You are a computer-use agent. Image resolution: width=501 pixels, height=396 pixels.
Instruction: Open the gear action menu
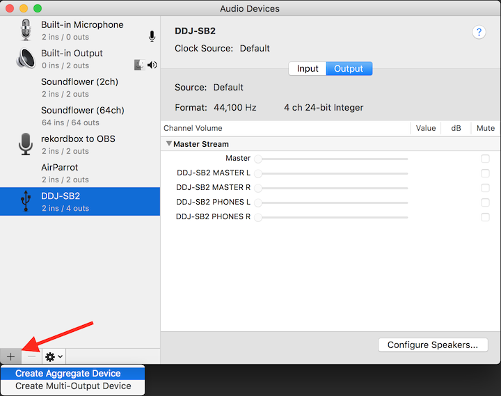54,356
